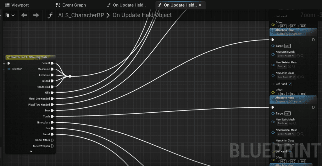Use selected asset arrow beside Bow Anim BP
322x166 pixels.
299,77
